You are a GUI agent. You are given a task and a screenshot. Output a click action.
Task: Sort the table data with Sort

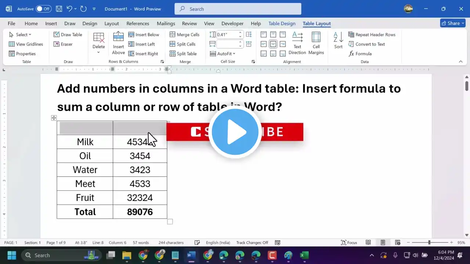pyautogui.click(x=338, y=40)
